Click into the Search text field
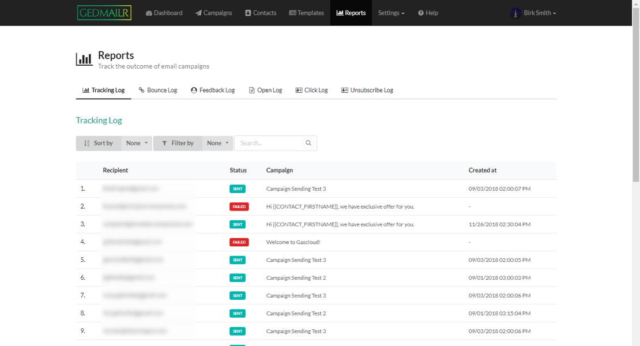This screenshot has width=640, height=346. coord(268,143)
